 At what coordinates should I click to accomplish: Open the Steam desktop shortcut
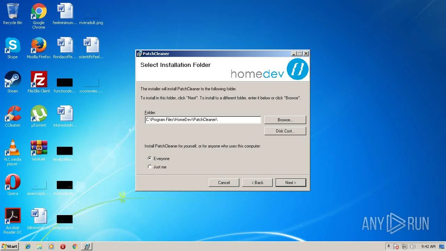(x=13, y=82)
